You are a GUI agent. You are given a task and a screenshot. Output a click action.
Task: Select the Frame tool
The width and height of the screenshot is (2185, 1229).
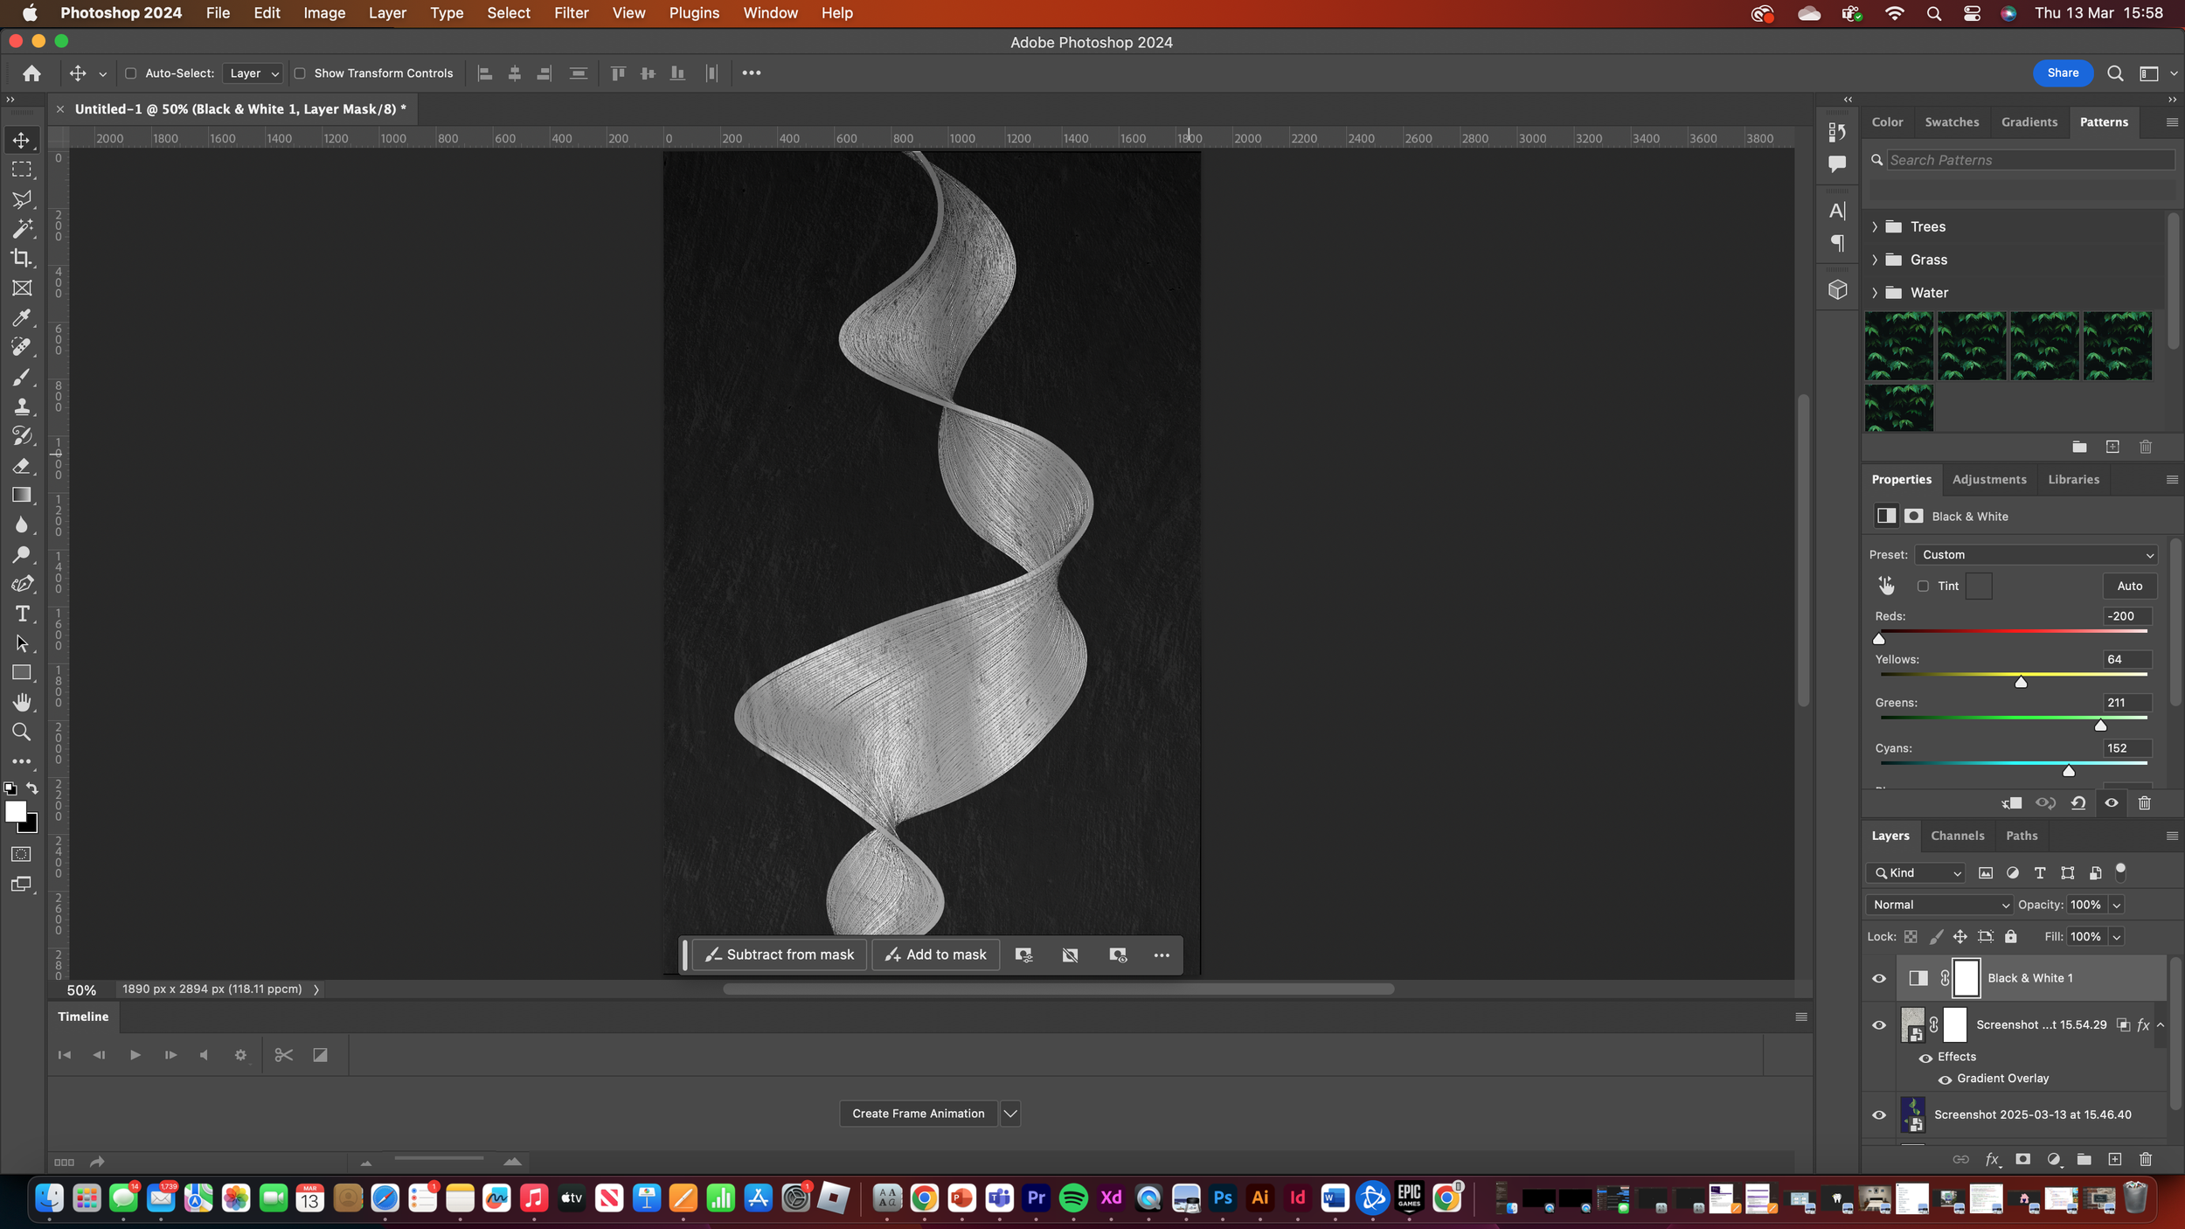(22, 288)
